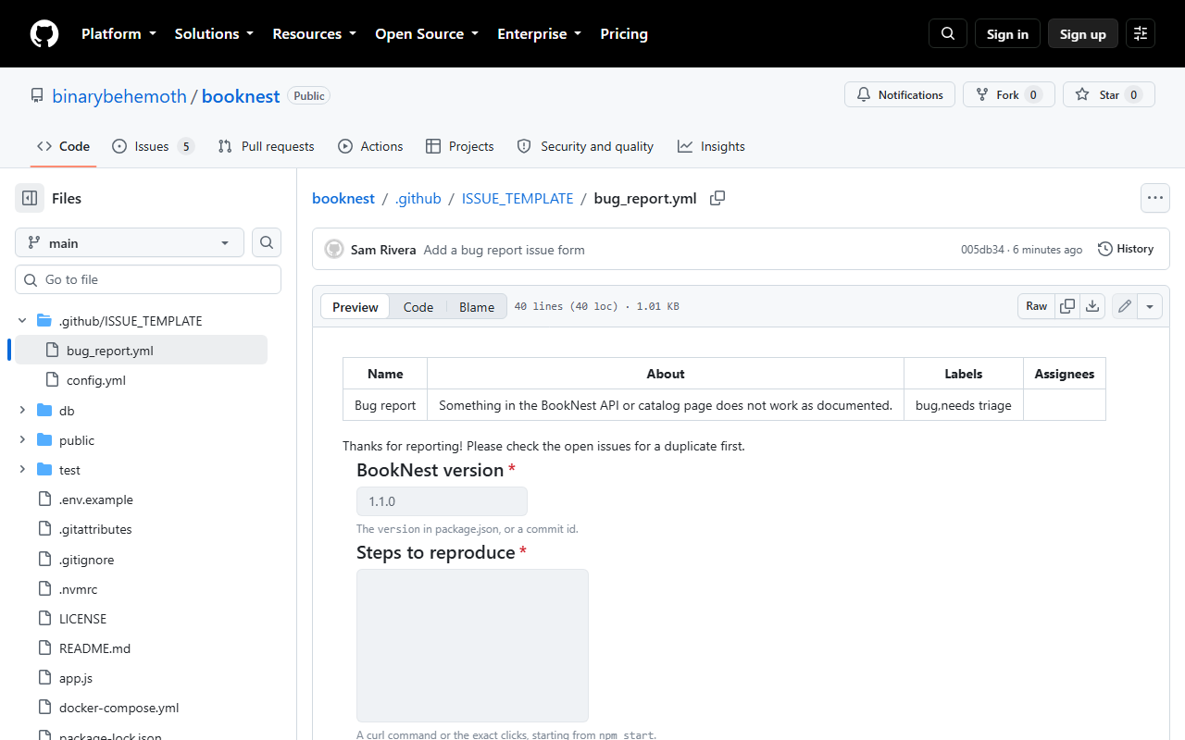Switch to the Preview file view
The image size is (1185, 740).
pyautogui.click(x=355, y=307)
